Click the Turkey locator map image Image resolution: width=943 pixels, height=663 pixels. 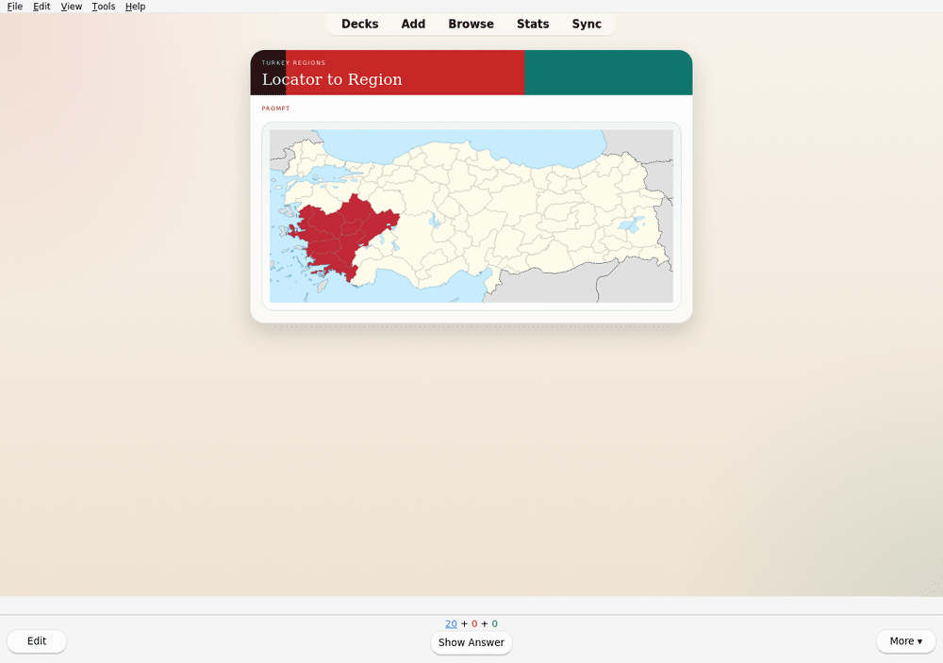click(471, 216)
